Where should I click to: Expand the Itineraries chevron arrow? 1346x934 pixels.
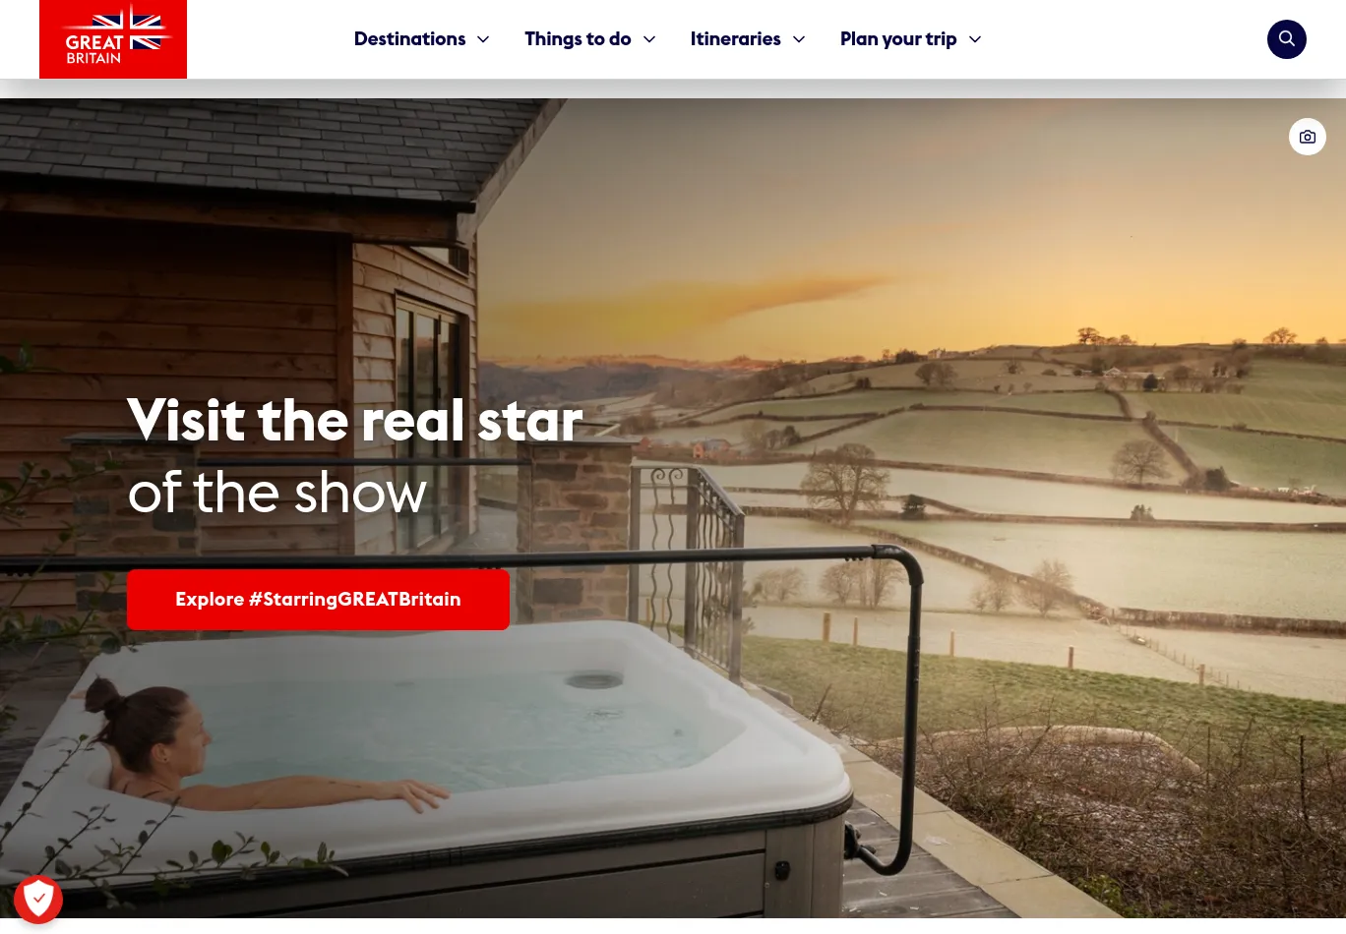799,39
